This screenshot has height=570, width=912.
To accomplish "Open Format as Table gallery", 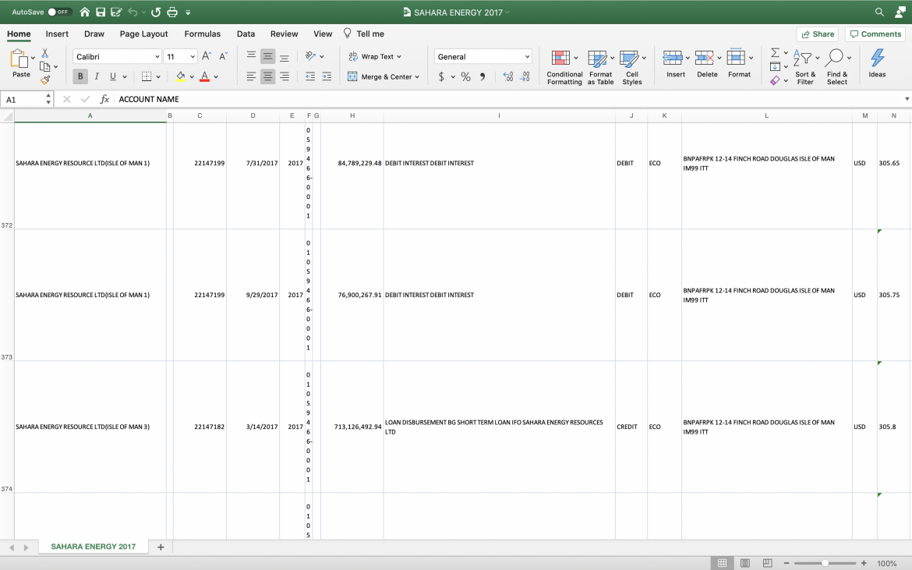I will [601, 68].
